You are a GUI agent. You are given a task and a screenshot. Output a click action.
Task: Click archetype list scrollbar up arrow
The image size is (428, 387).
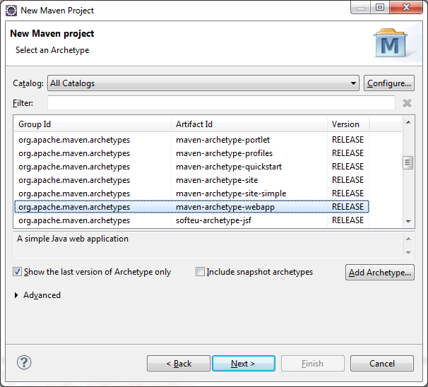[408, 122]
